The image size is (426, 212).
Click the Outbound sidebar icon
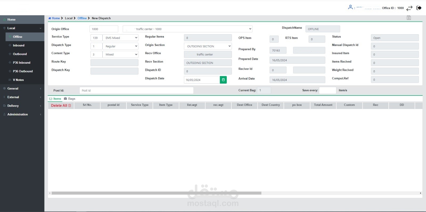(10, 54)
